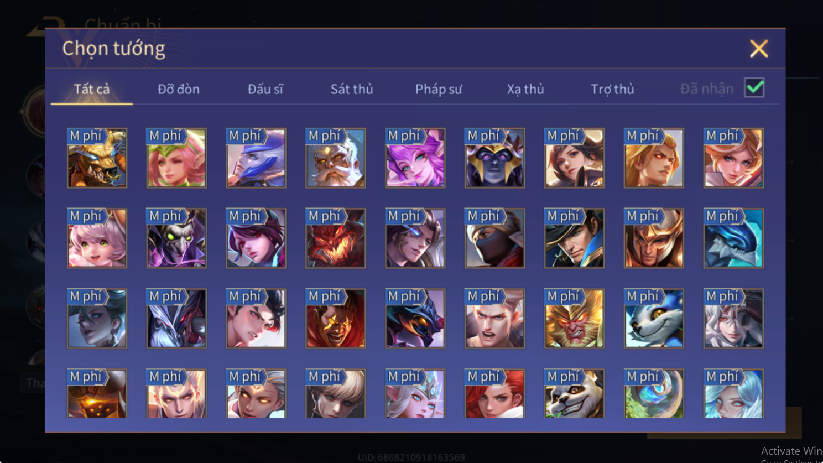Viewport: 823px width, 463px height.
Task: Pick the golden monkey king hero
Action: 574,319
